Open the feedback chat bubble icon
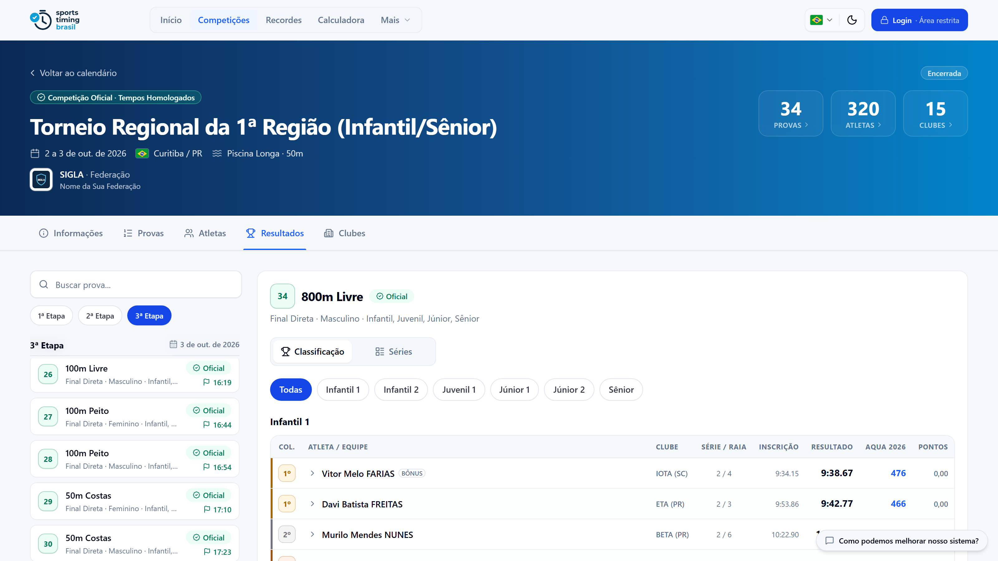Viewport: 998px width, 561px height. click(x=830, y=540)
